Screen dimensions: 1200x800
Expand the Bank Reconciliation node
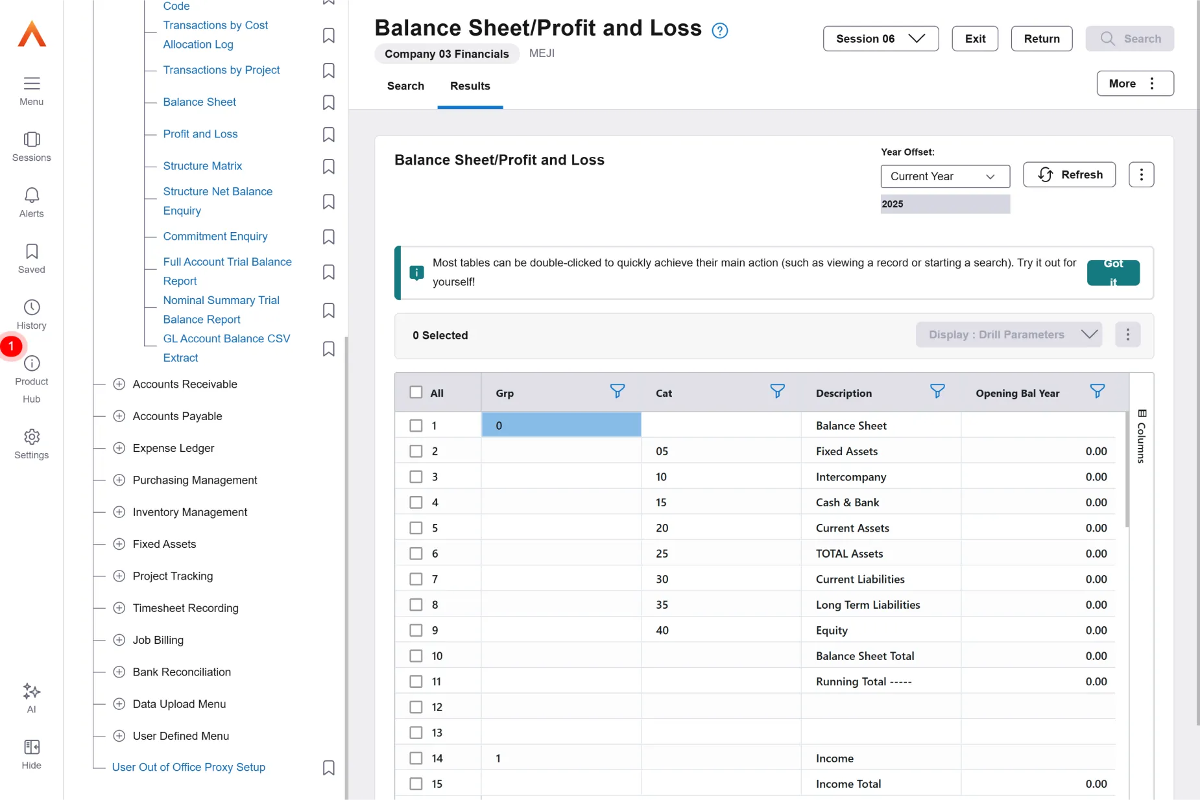119,672
